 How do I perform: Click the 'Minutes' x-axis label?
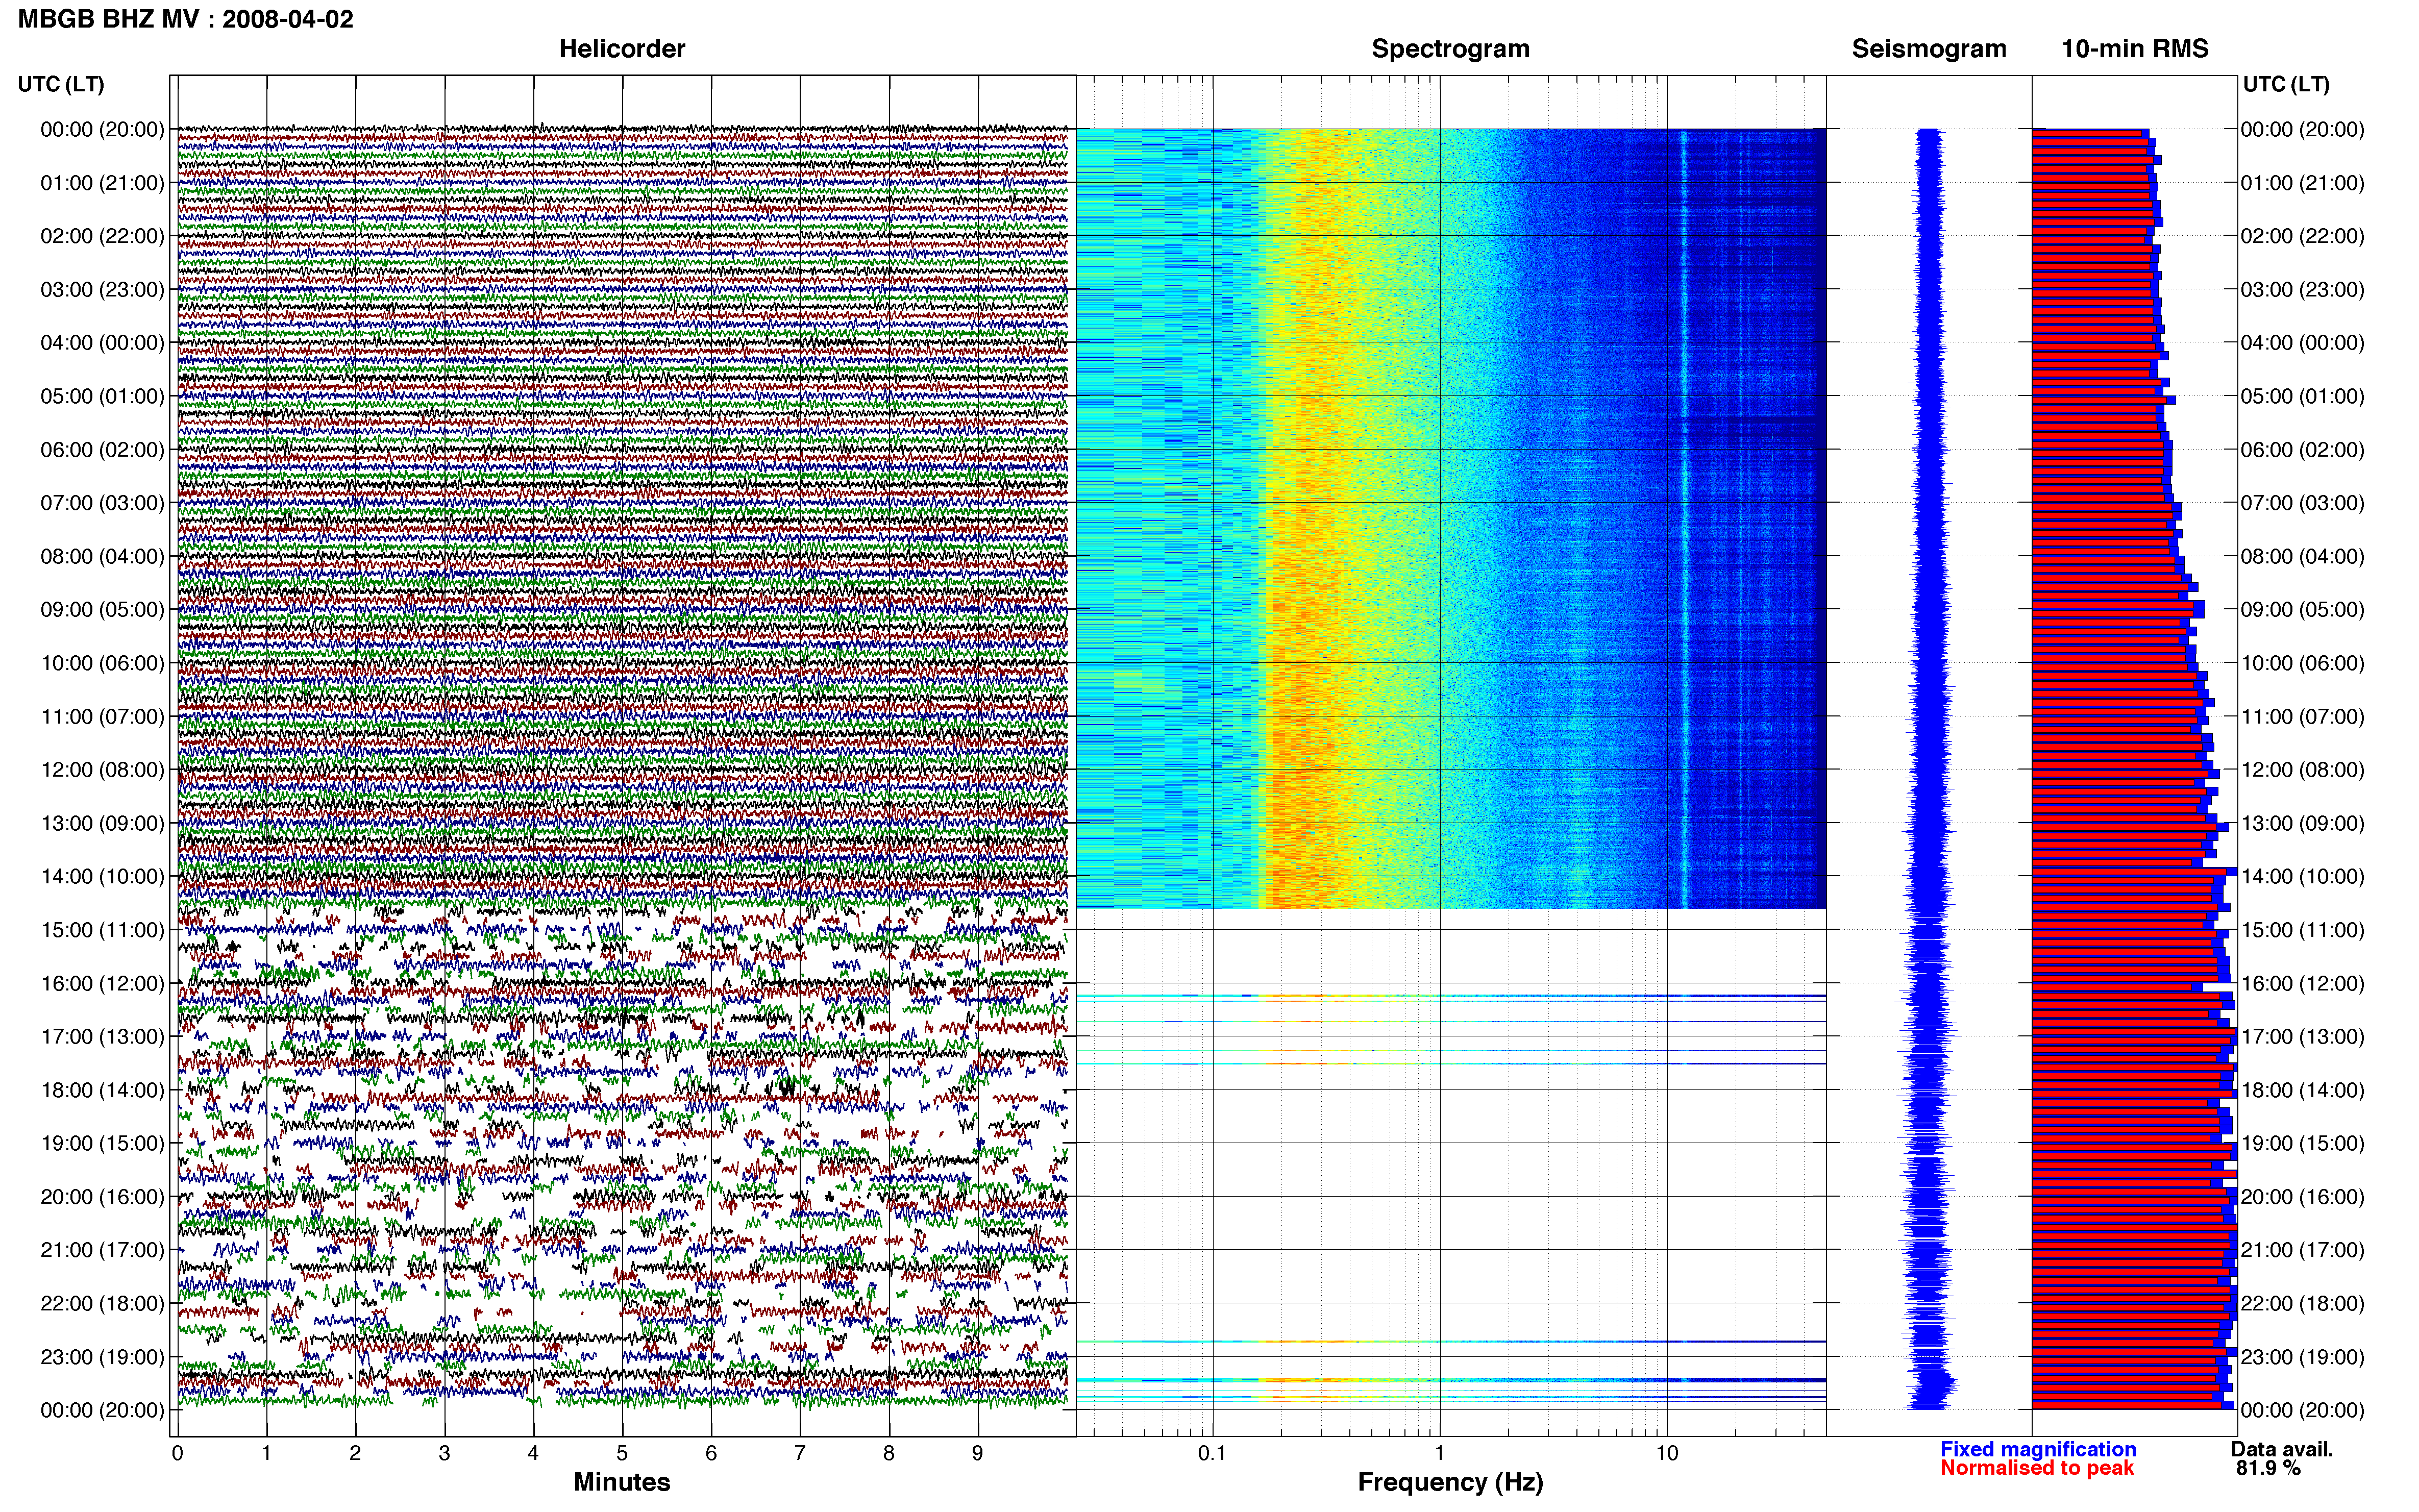pyautogui.click(x=621, y=1482)
